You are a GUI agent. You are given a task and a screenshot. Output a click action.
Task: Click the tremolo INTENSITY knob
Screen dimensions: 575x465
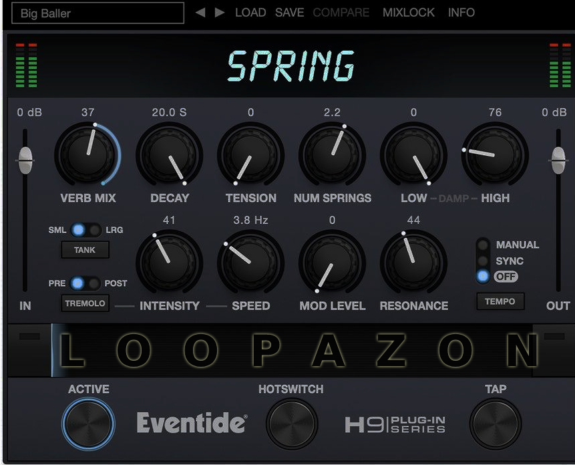[x=170, y=262]
